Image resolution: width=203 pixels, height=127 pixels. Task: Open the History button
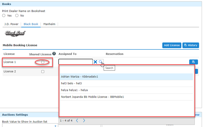pos(191,45)
